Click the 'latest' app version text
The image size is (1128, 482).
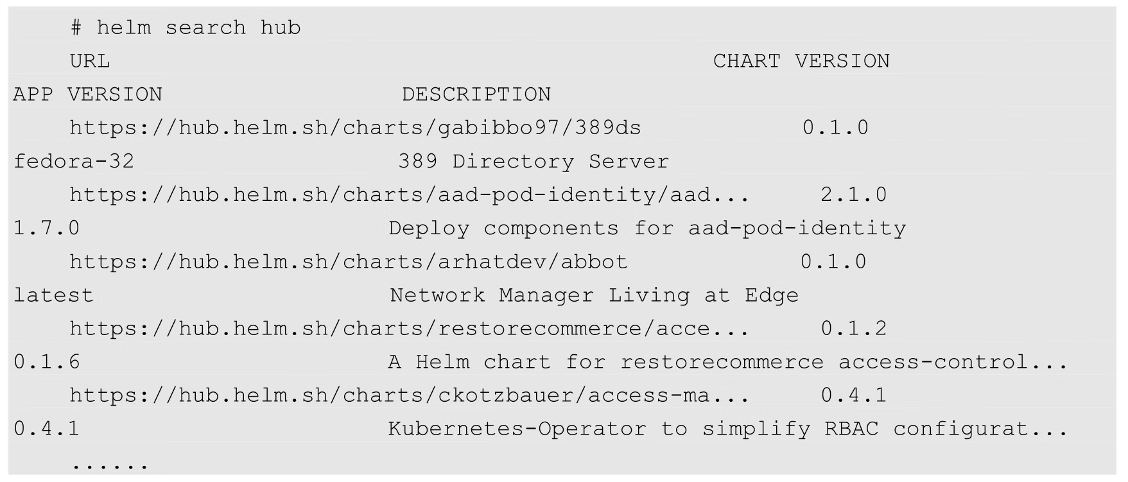(x=53, y=295)
